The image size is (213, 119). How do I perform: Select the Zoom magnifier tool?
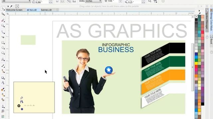[x=3, y=26]
